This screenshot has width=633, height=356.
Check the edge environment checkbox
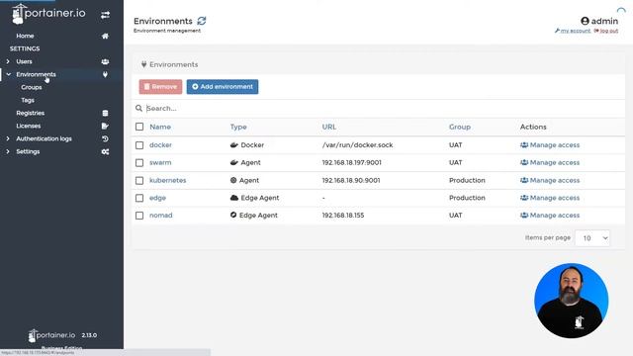pyautogui.click(x=139, y=198)
